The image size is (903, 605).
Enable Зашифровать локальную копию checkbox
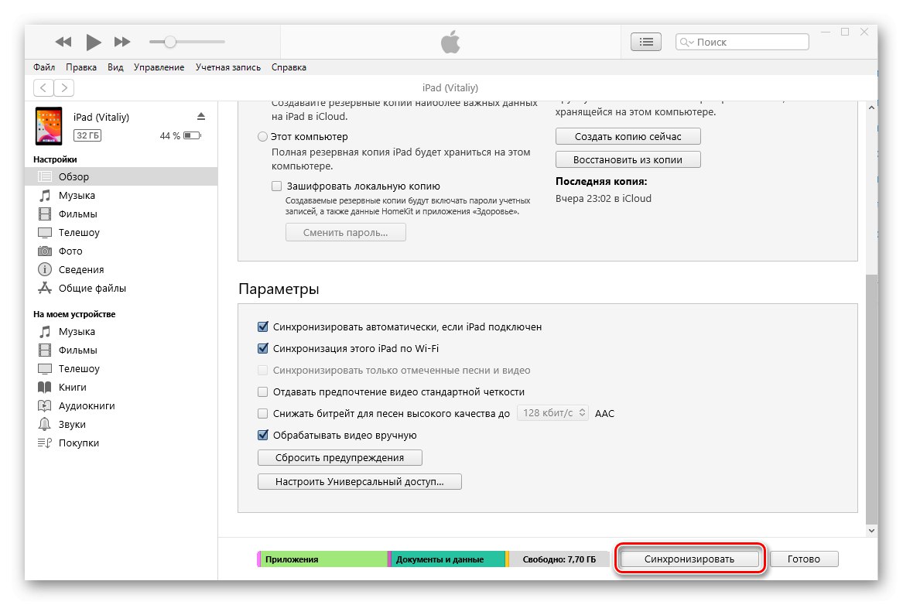click(276, 186)
